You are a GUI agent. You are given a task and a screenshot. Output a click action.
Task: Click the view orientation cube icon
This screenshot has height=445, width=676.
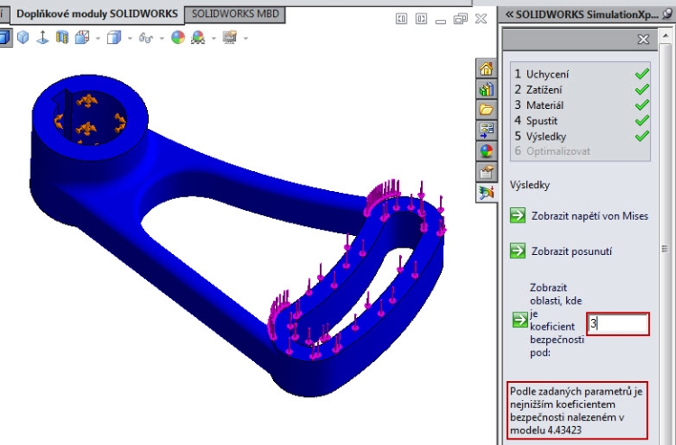[x=82, y=38]
